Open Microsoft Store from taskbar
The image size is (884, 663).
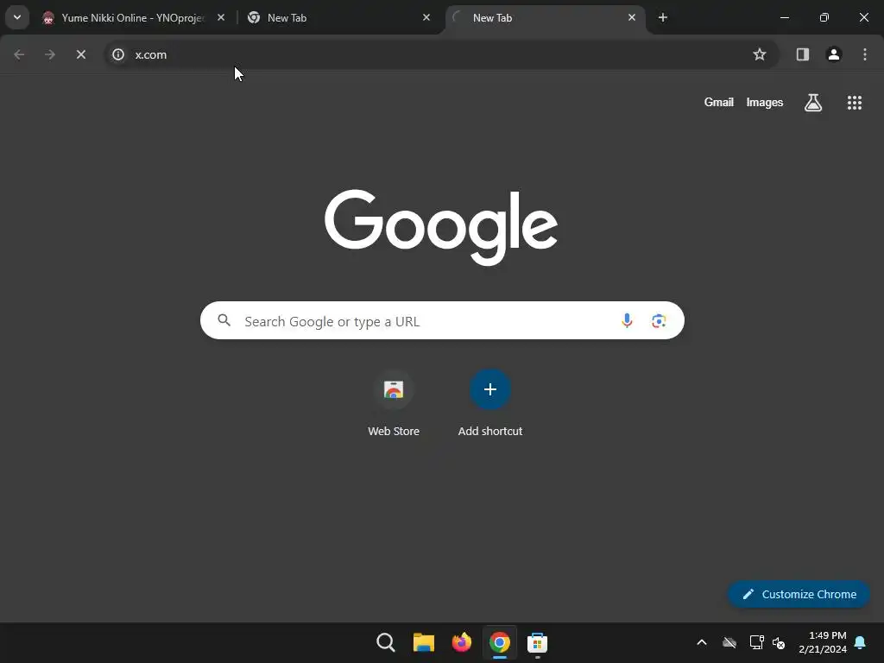[537, 642]
